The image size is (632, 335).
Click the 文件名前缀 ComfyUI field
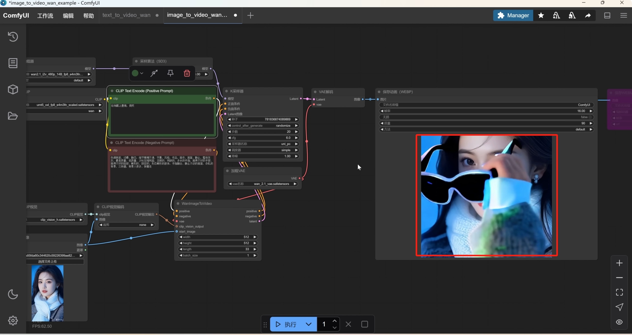tap(486, 105)
